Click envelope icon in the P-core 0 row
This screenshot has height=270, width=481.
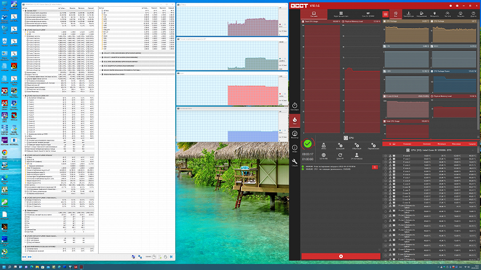click(x=394, y=156)
